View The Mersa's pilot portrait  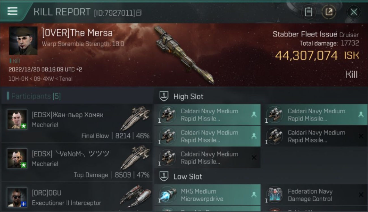[x=23, y=41]
